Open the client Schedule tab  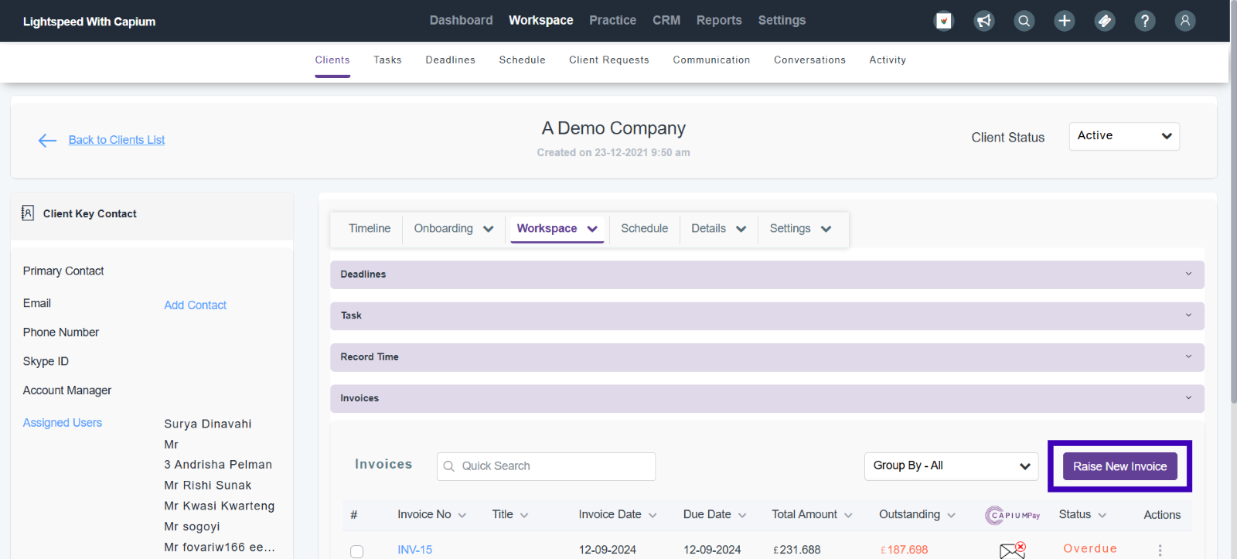pos(644,229)
